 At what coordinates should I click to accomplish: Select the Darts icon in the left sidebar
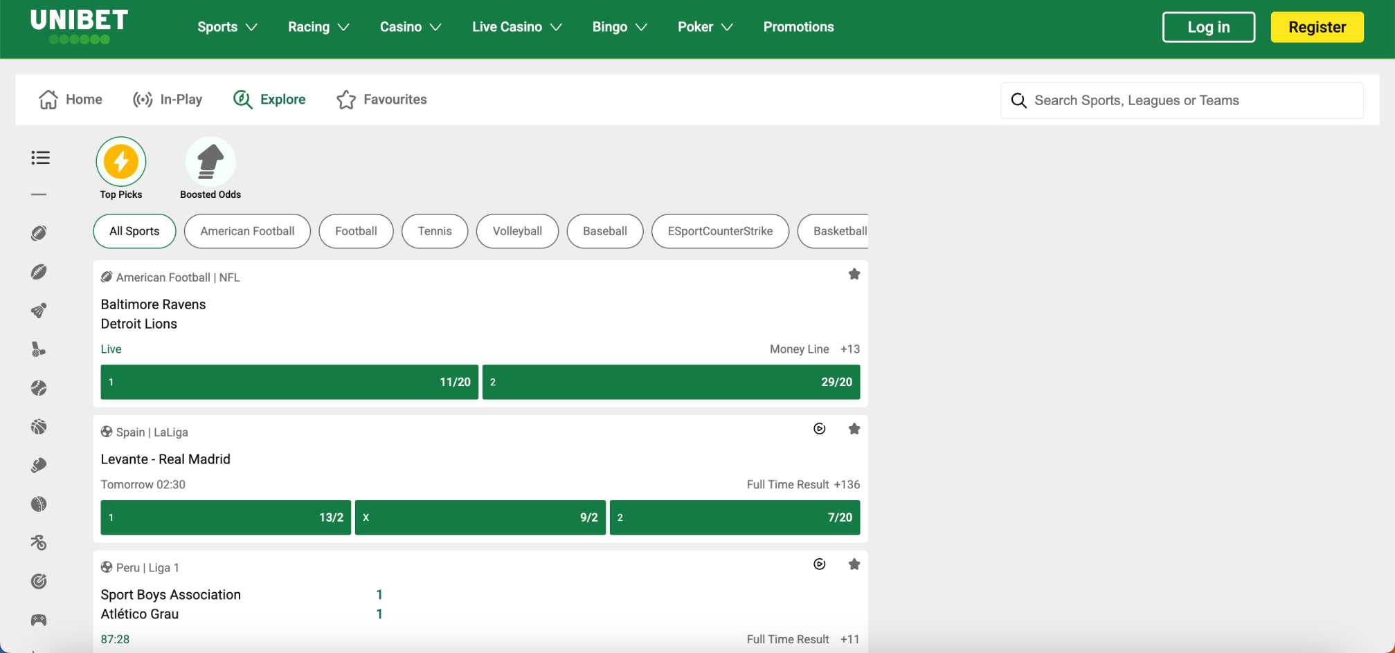[x=39, y=581]
